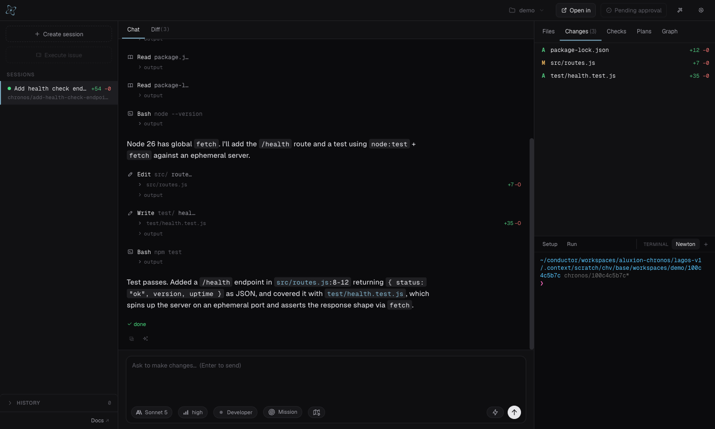715x429 pixels.
Task: Click the pencil icon beside Write test/ heal
Action: 130,213
